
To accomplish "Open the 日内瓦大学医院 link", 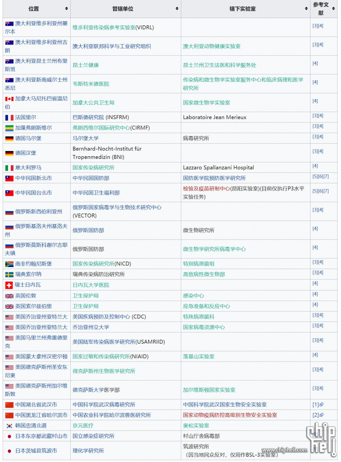I will tap(91, 285).
